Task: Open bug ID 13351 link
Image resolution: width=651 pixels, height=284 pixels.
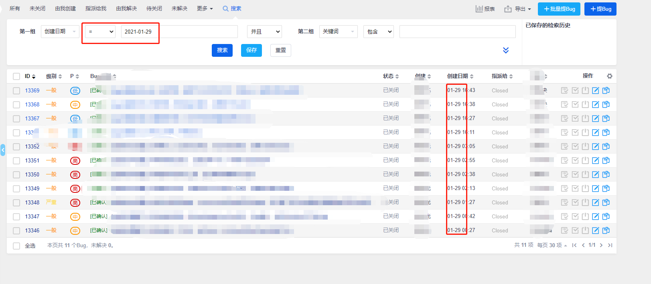Action: tap(32, 160)
